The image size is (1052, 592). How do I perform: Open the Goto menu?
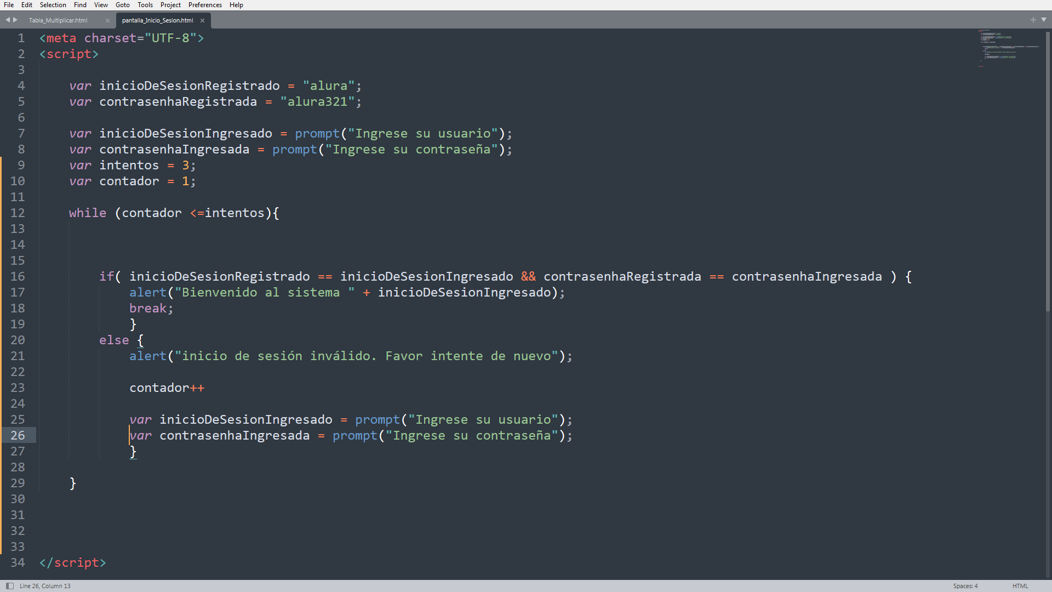click(x=123, y=5)
